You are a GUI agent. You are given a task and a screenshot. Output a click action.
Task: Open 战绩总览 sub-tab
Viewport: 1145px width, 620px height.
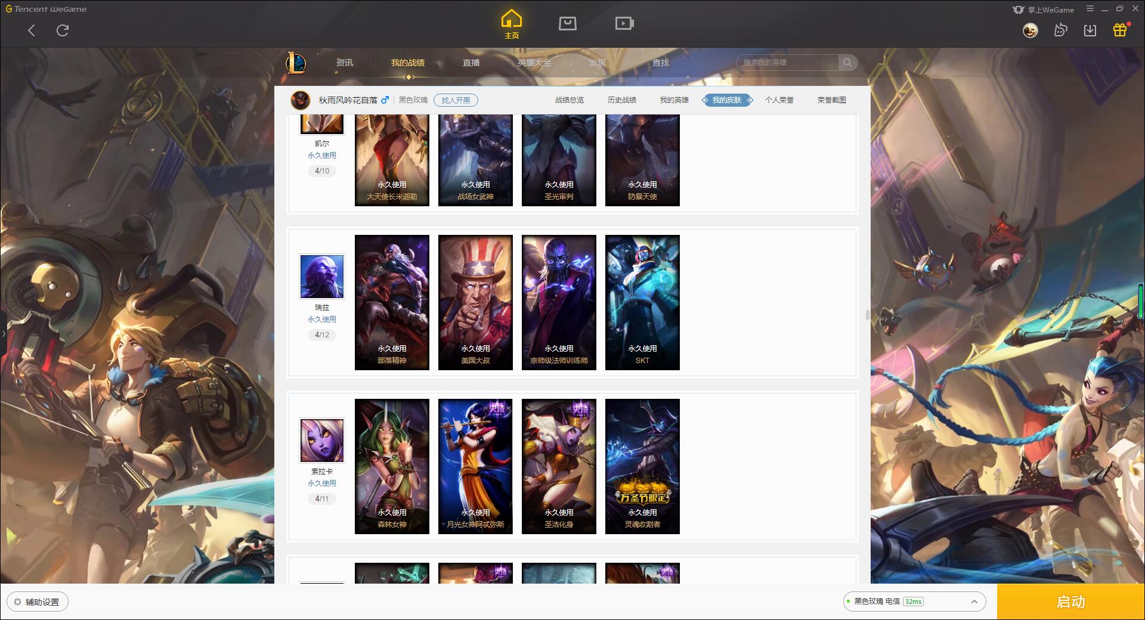click(570, 100)
